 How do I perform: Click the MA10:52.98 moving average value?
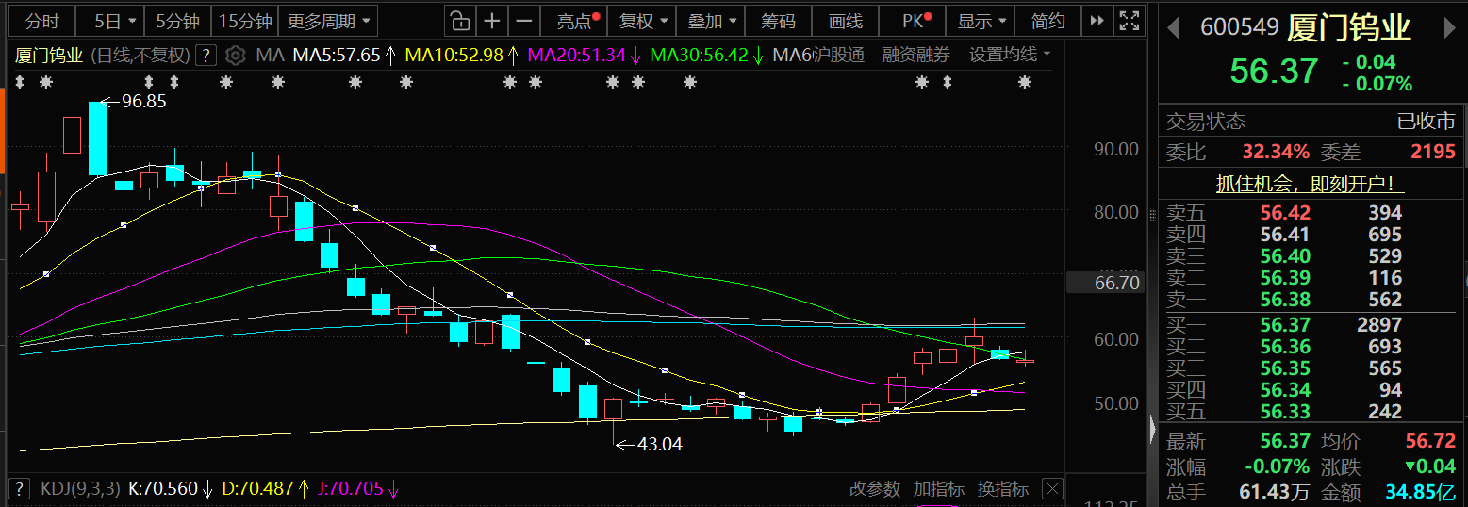coord(454,56)
